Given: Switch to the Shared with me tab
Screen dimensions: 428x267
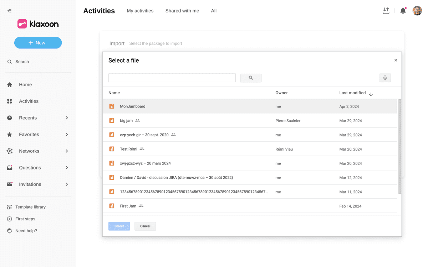Looking at the screenshot, I should [x=182, y=11].
